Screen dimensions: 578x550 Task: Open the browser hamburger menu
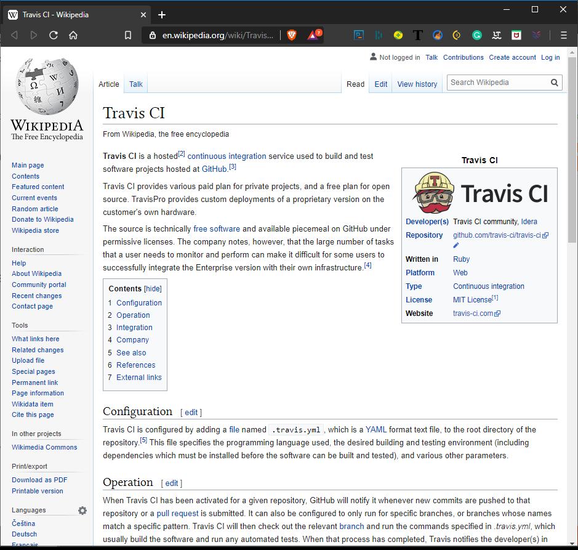(x=563, y=35)
